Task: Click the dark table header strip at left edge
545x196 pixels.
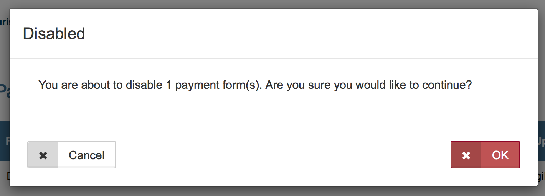Action: [5, 142]
